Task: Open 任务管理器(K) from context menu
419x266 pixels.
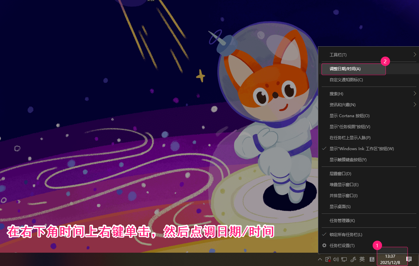Action: [368, 220]
